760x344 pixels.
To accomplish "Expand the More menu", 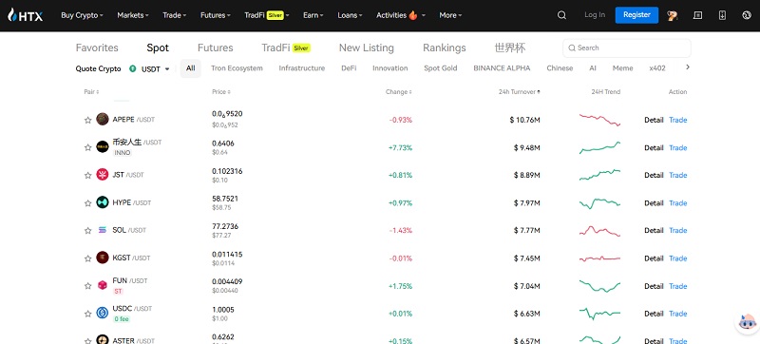I will pos(450,15).
